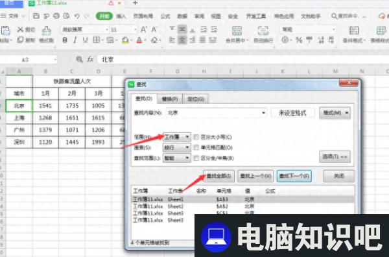Open the 格式 format dropdown button

335,113
